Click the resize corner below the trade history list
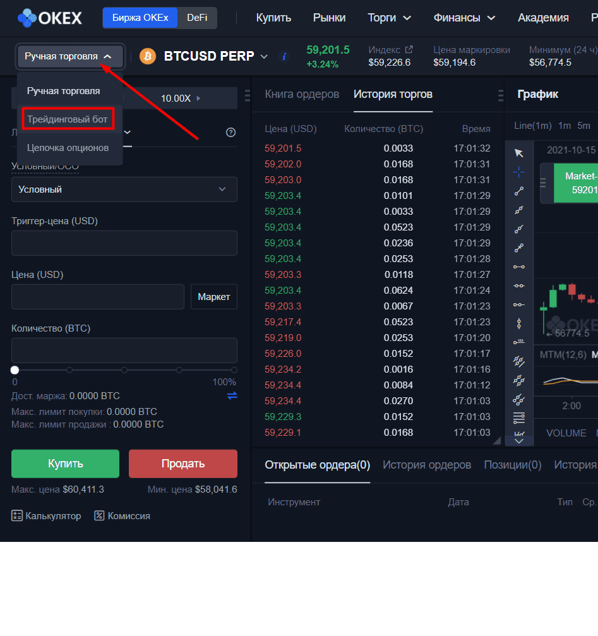Screen dimensions: 598x636 coord(497,441)
